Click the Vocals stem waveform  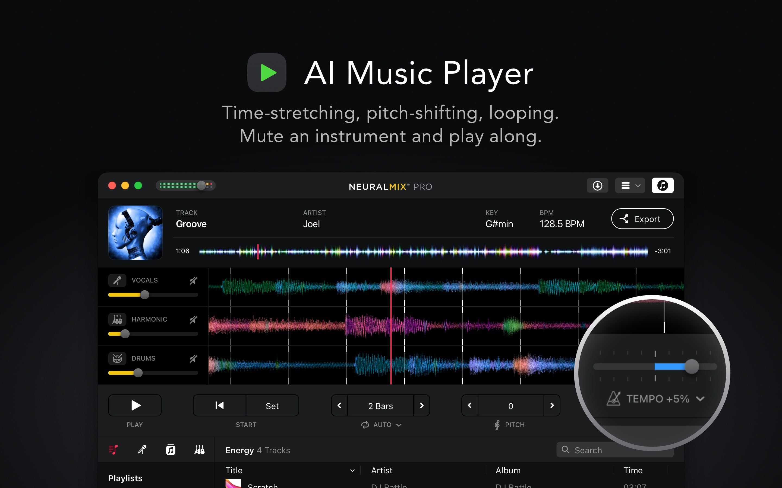[446, 287]
